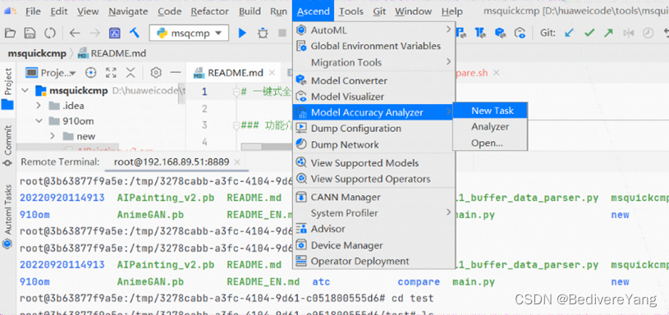Click the Debug bug icon
669x315 pixels.
click(x=263, y=33)
